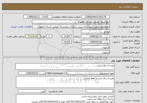Click the request creator field محمدعلی
Image resolution: width=147 pixels, height=103 pixels.
(x=71, y=27)
